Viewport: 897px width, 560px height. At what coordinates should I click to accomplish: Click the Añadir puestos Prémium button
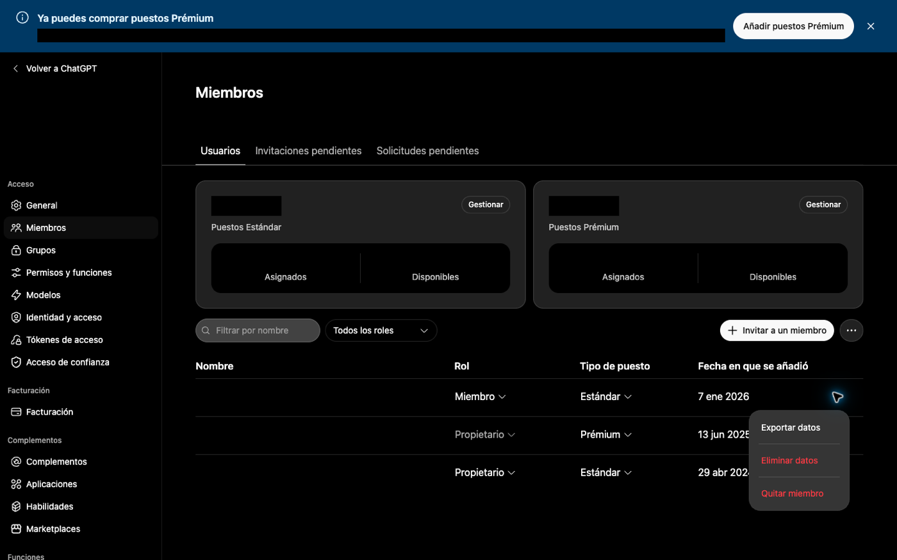pos(793,26)
